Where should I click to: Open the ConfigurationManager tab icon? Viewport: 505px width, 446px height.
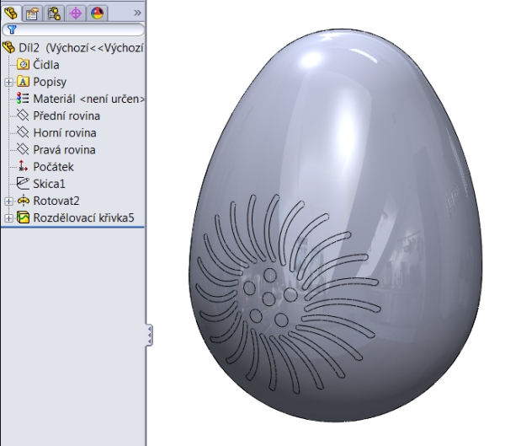pyautogui.click(x=55, y=13)
